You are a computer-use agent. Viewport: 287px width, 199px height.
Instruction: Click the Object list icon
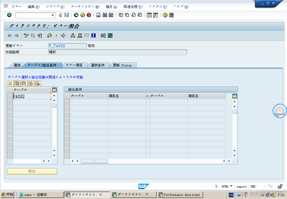[80, 35]
